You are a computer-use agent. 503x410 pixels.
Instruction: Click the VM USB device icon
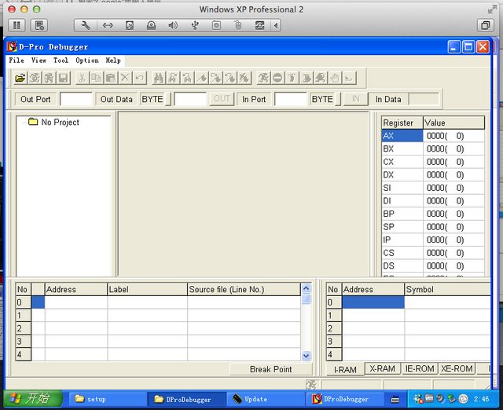(195, 25)
